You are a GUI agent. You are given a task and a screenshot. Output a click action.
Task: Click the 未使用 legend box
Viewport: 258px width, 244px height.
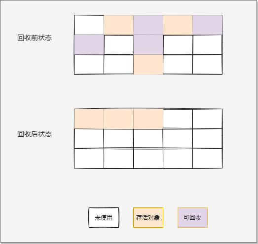pyautogui.click(x=104, y=217)
